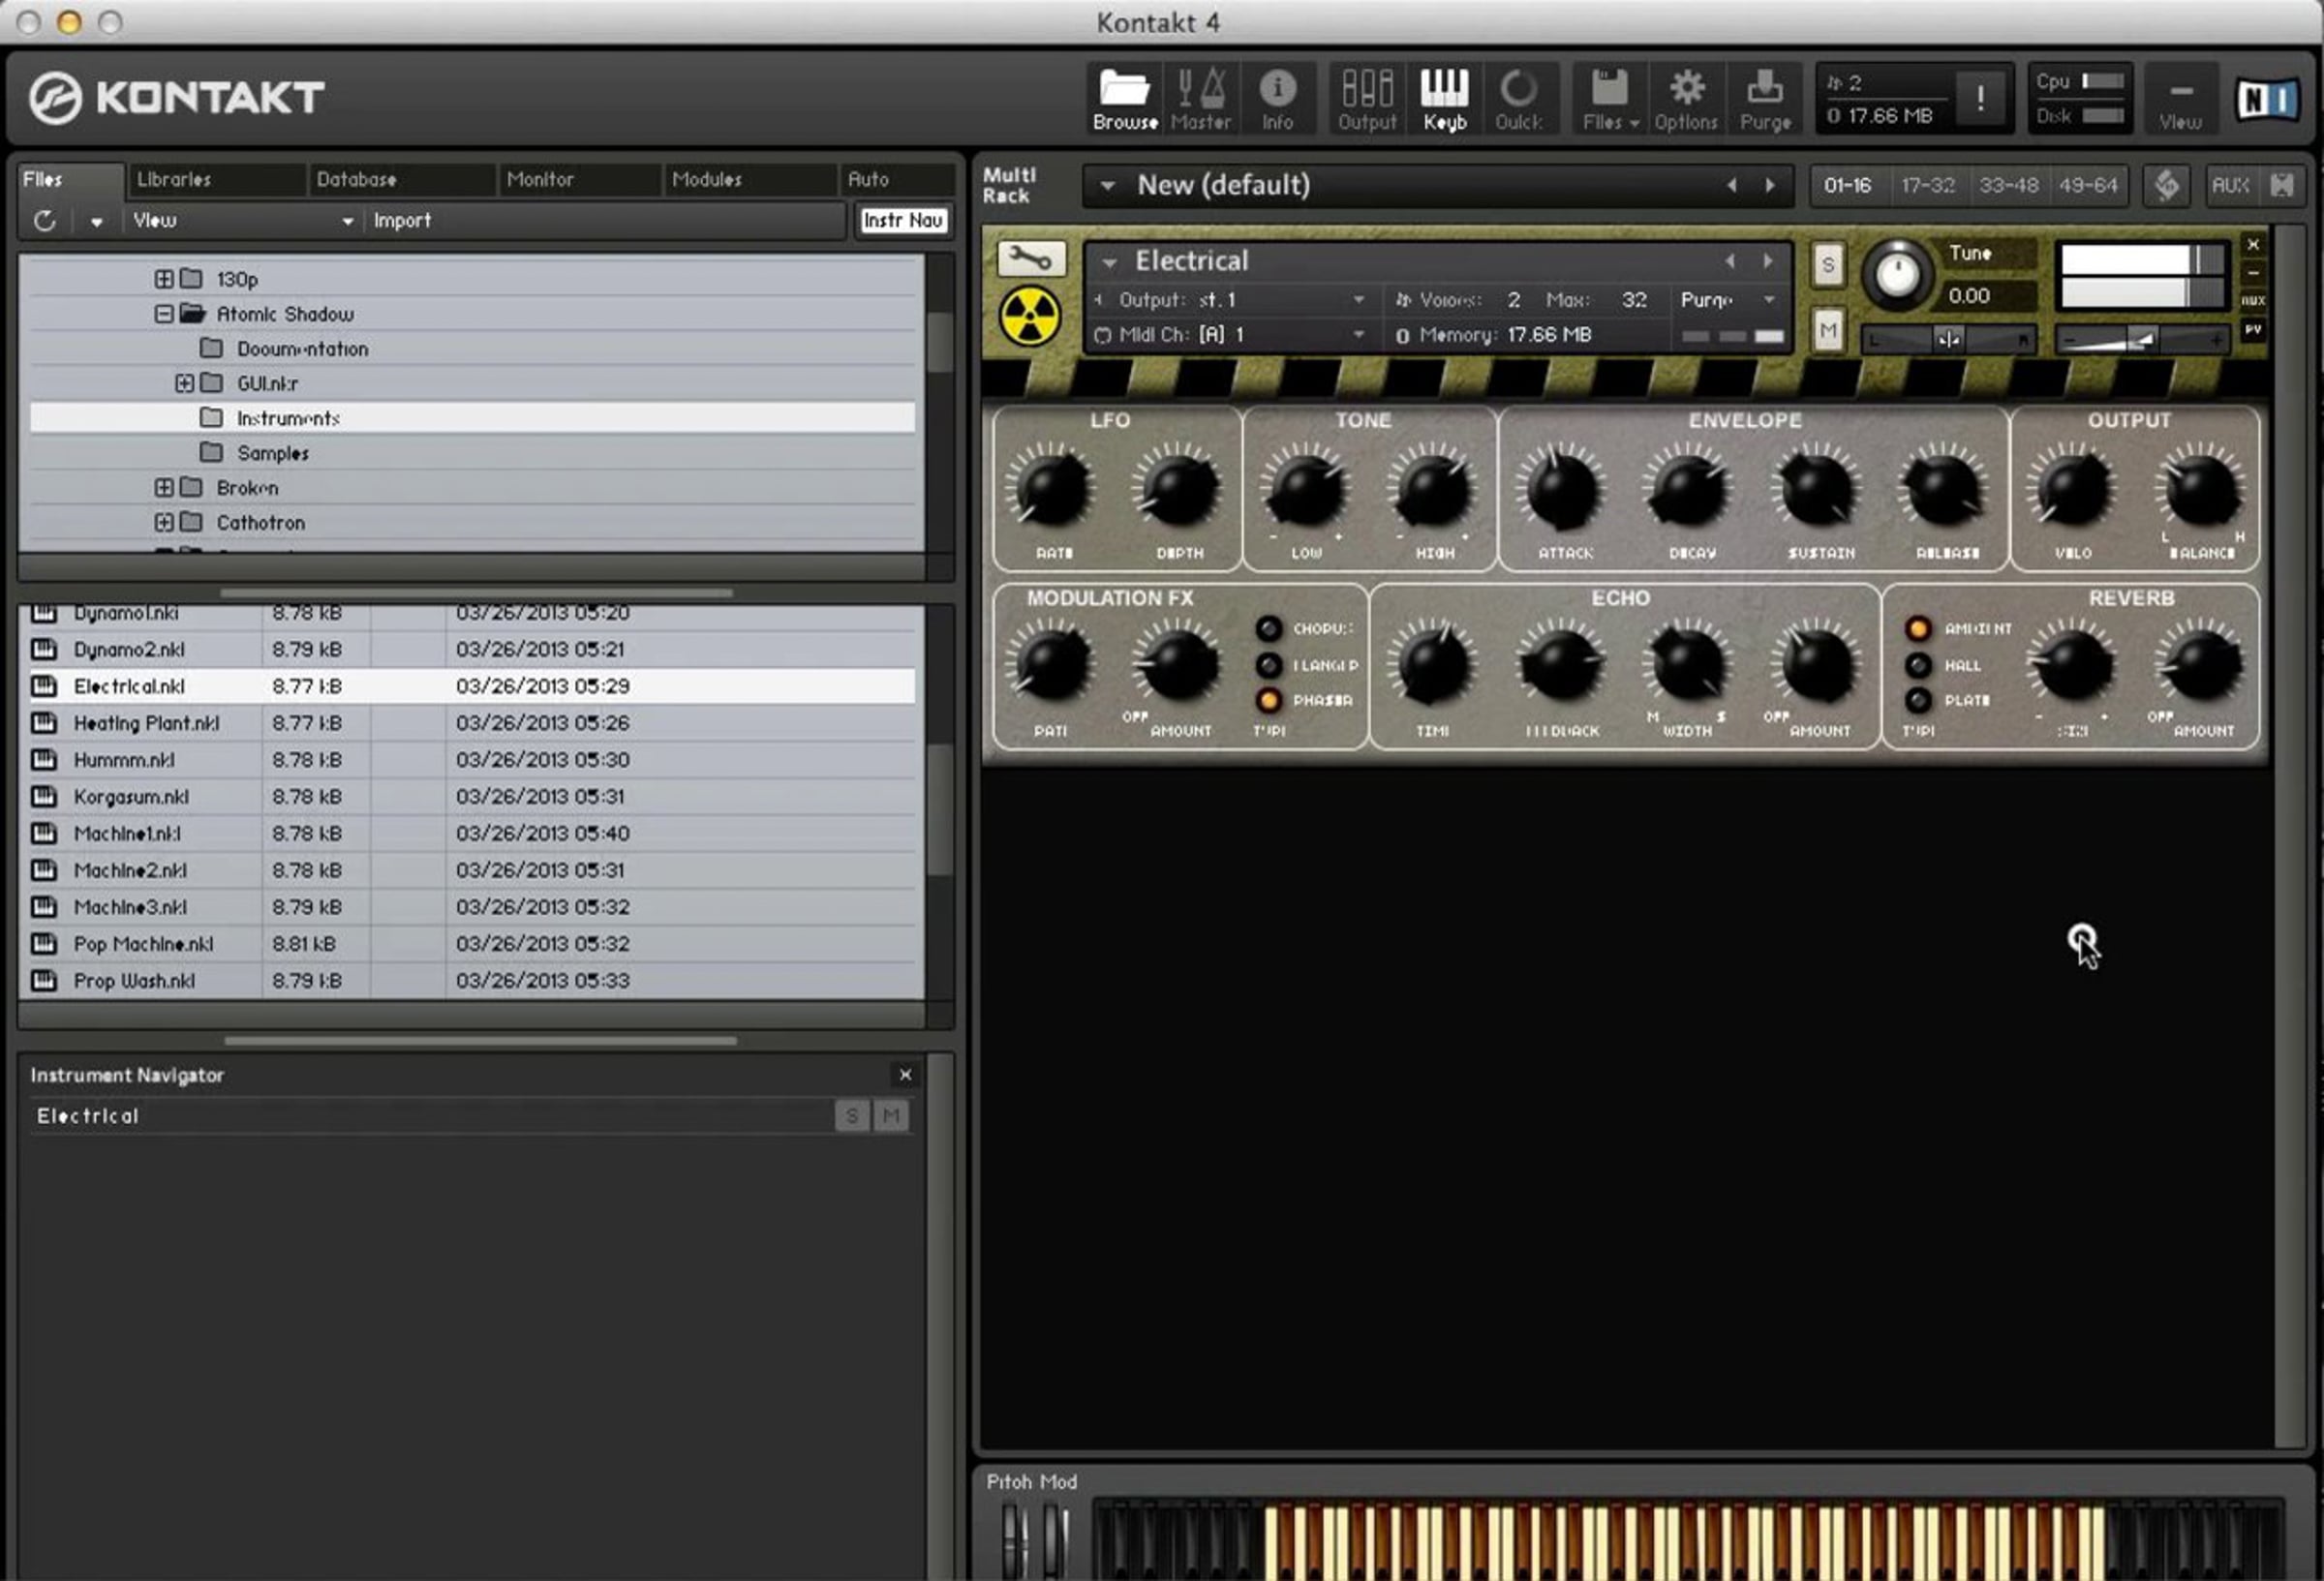Viewport: 2324px width, 1581px height.
Task: Open the Output mixer section
Action: pyautogui.click(x=1367, y=98)
